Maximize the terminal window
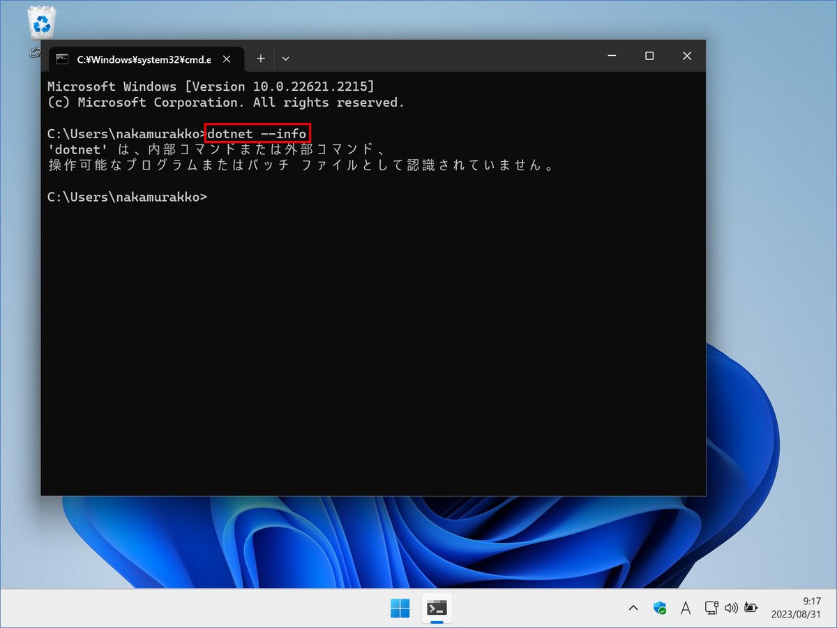Screen dimensions: 837x628 [649, 56]
